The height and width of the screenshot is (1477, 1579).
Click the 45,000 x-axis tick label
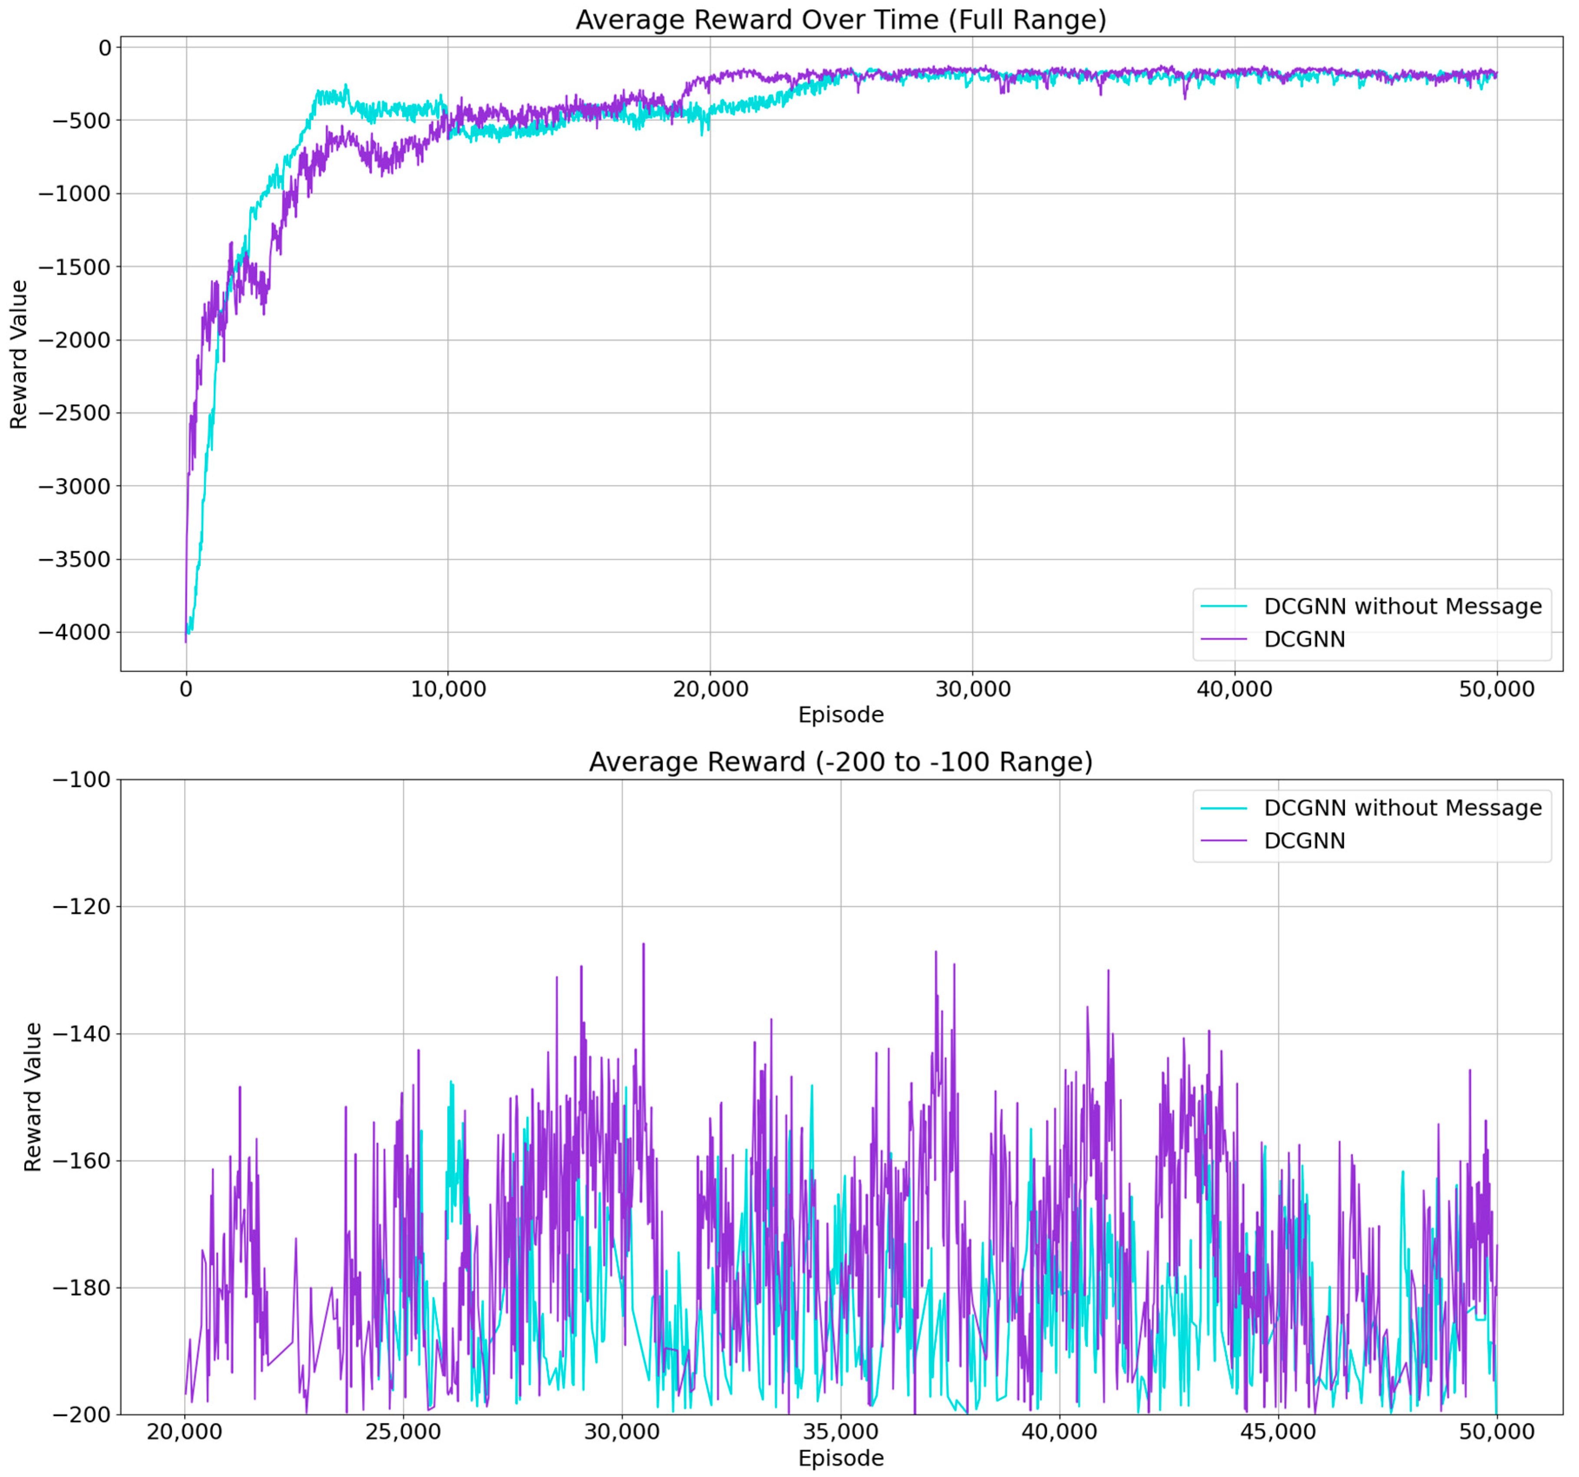[1278, 1432]
